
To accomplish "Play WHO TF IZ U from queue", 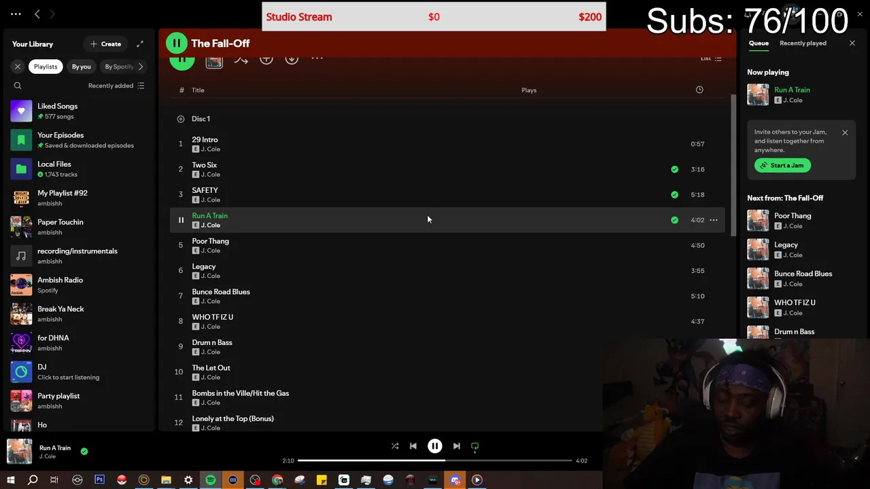I will point(802,307).
